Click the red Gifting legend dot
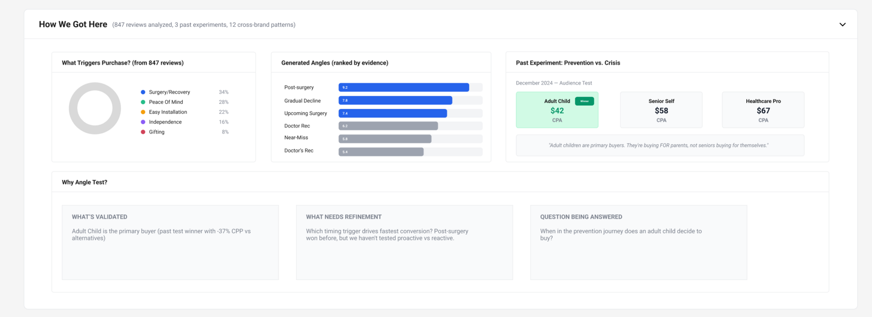Image resolution: width=872 pixels, height=317 pixels. coord(143,132)
